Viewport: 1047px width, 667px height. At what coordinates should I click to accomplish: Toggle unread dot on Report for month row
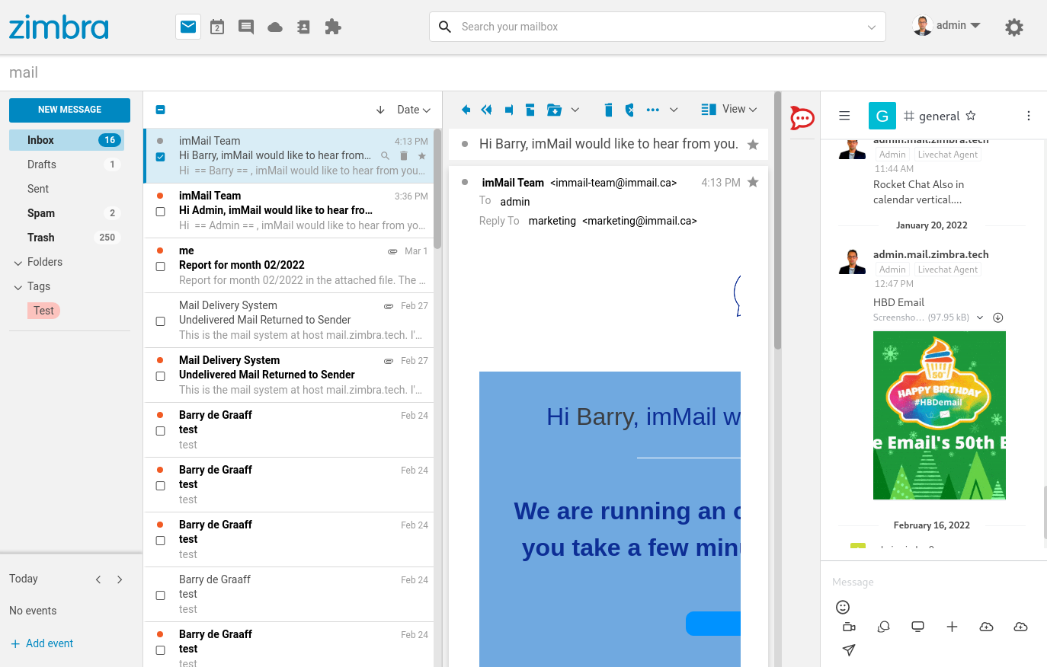[x=160, y=251]
